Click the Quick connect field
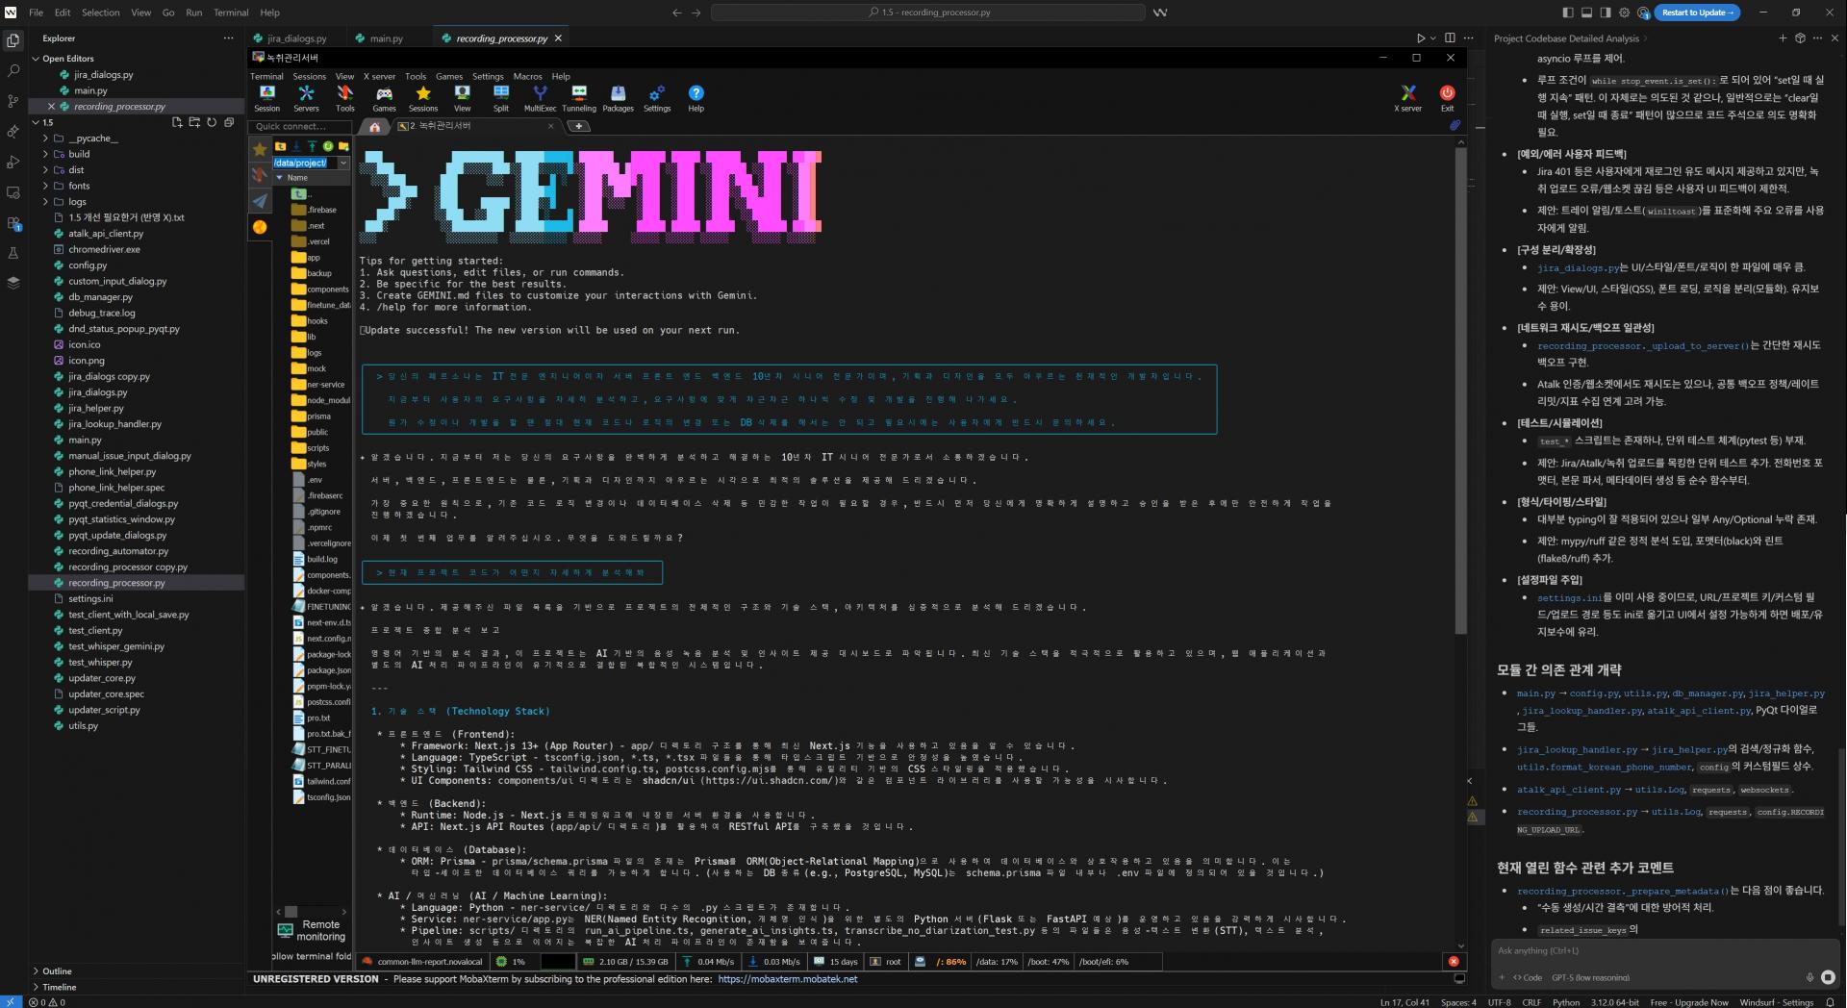 (300, 126)
